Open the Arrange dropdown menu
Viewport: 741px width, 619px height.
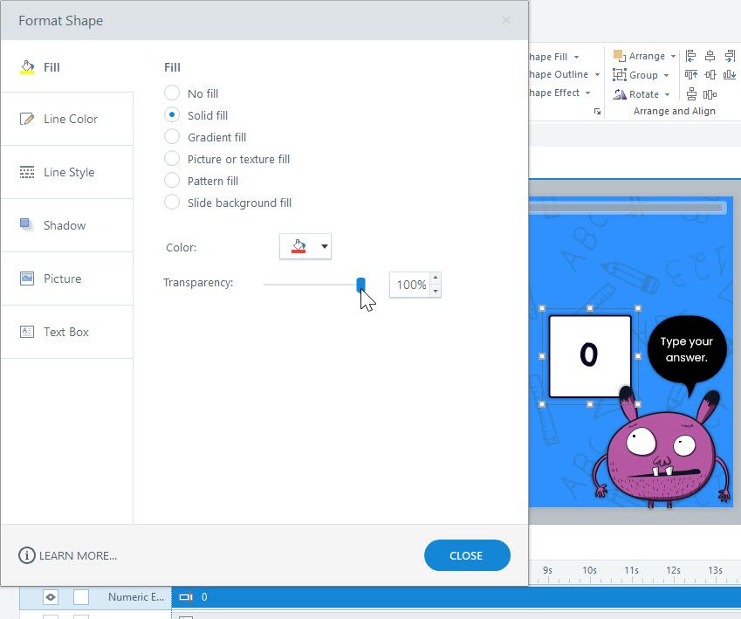click(x=673, y=56)
